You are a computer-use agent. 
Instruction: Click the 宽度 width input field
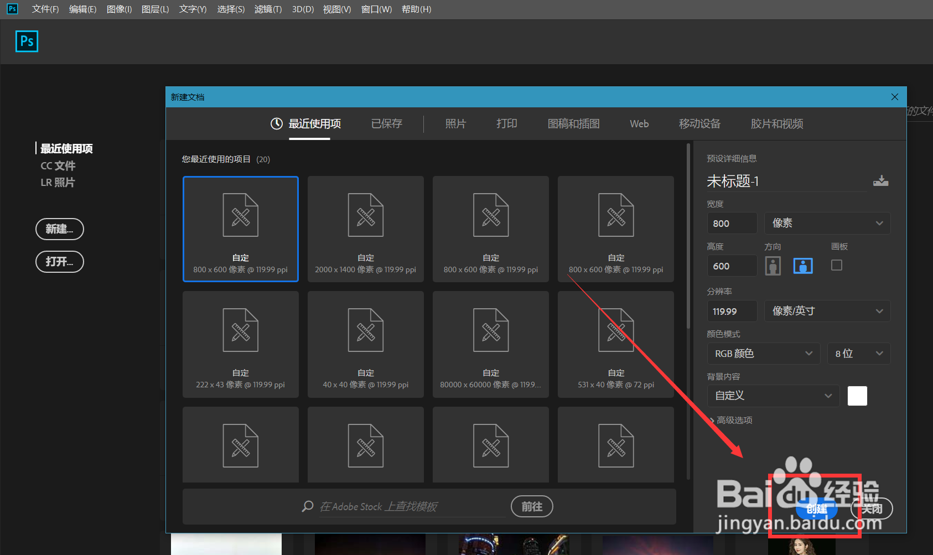tap(732, 223)
